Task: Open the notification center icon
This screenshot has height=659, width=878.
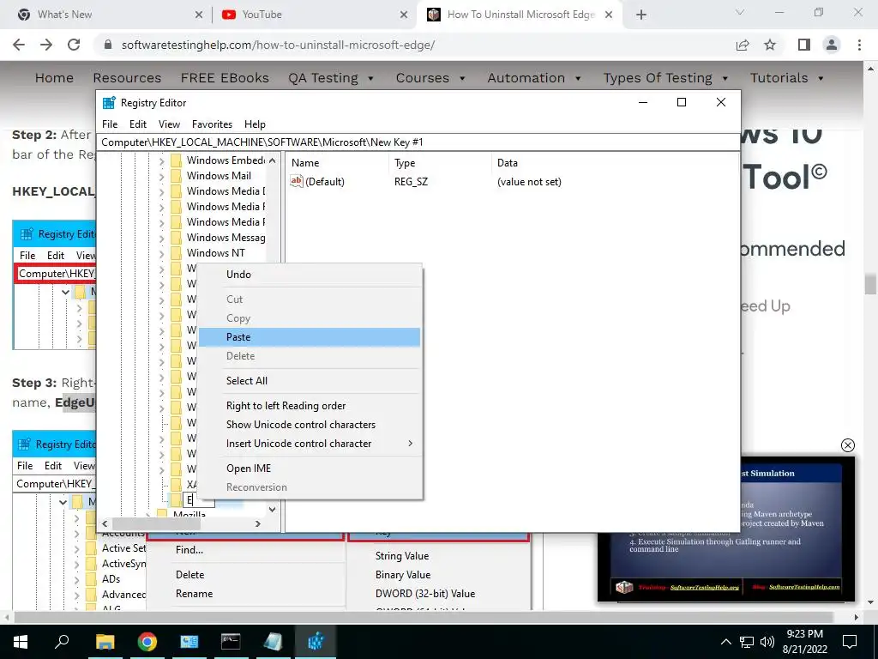Action: coord(850,642)
